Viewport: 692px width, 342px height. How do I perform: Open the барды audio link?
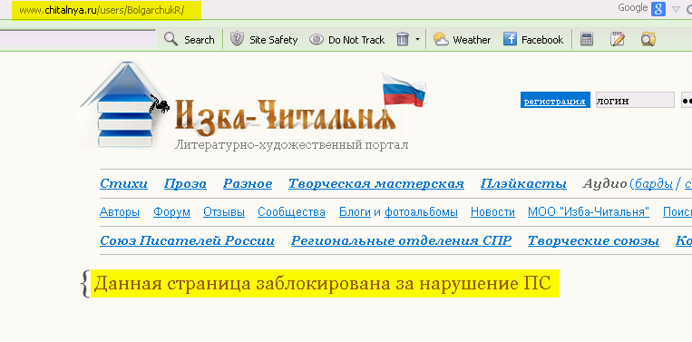point(654,183)
